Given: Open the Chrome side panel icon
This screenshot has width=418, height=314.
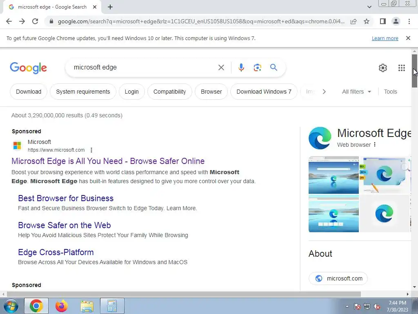Looking at the screenshot, I should [x=383, y=21].
